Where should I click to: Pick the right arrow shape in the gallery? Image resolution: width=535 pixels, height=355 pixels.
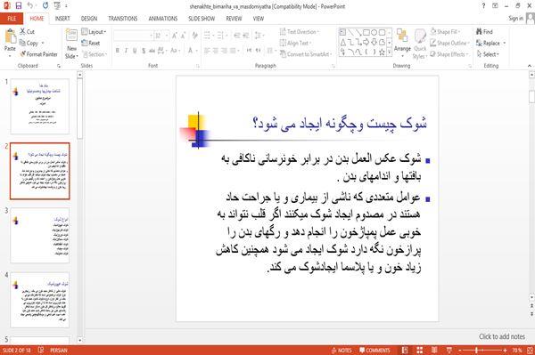point(366,42)
